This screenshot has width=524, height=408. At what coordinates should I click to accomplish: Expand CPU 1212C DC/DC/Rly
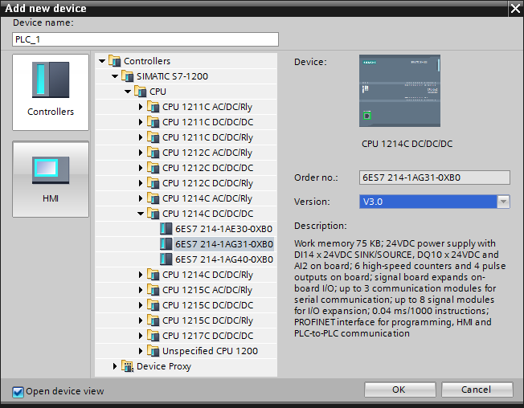[141, 183]
